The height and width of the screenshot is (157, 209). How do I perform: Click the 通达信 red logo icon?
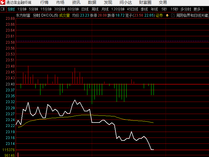point(3,2)
